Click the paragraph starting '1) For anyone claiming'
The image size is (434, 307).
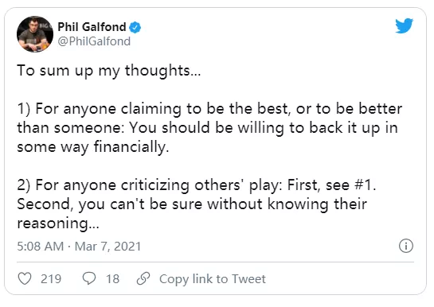pos(209,128)
